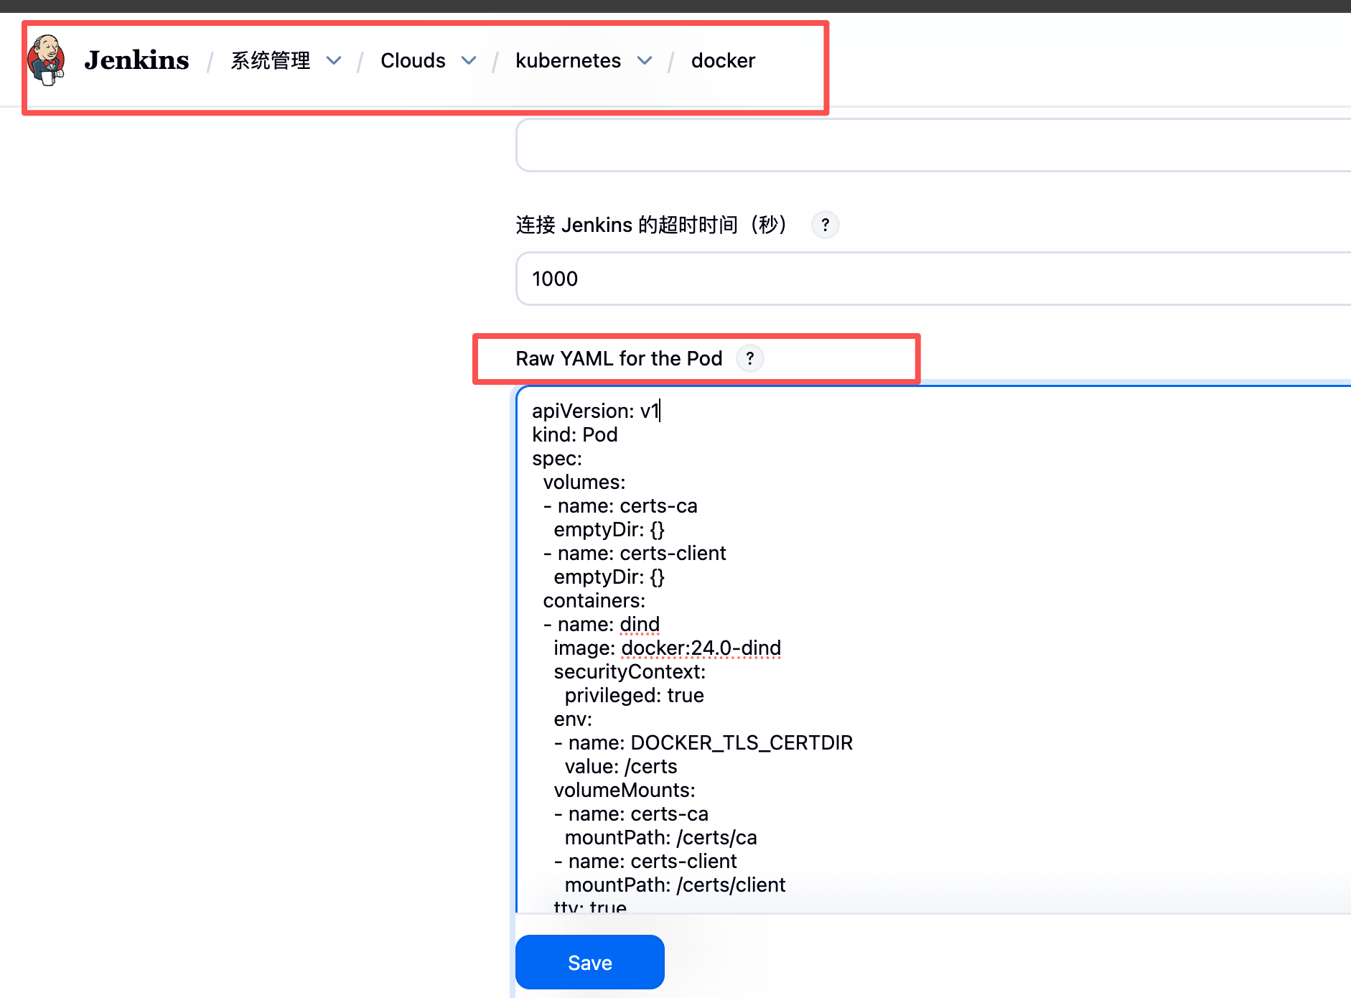Viewport: 1351px width, 998px height.
Task: Click the 'mountPath: /certs/client' line
Action: 675,885
